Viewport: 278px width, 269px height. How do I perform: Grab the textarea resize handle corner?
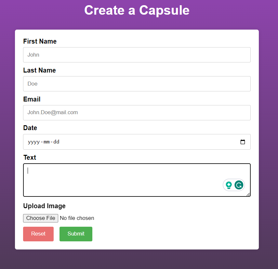pyautogui.click(x=248, y=195)
